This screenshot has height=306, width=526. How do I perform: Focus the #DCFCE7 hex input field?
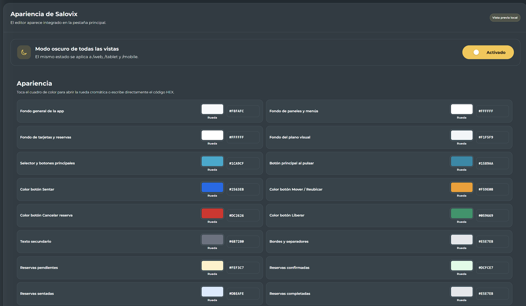click(x=492, y=267)
